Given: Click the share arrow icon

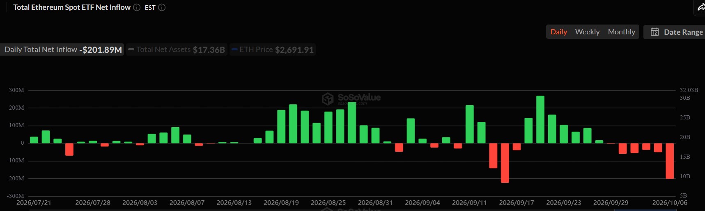Looking at the screenshot, I should tap(700, 7).
